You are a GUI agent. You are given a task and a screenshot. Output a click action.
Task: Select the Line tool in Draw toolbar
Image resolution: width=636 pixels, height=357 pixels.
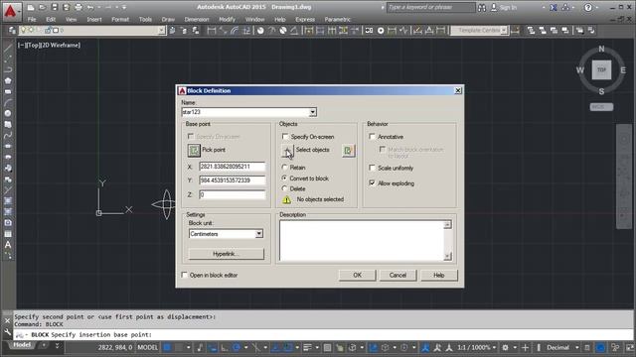click(x=8, y=48)
